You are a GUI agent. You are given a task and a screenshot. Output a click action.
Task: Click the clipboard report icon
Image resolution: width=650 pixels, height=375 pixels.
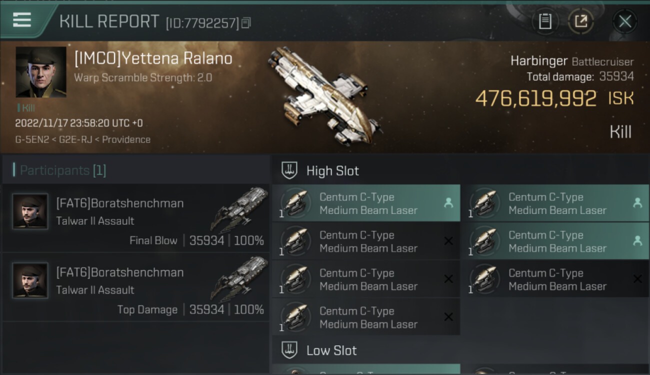click(545, 21)
